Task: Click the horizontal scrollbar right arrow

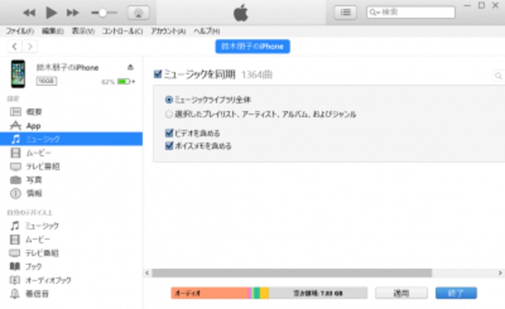Action: tap(500, 273)
